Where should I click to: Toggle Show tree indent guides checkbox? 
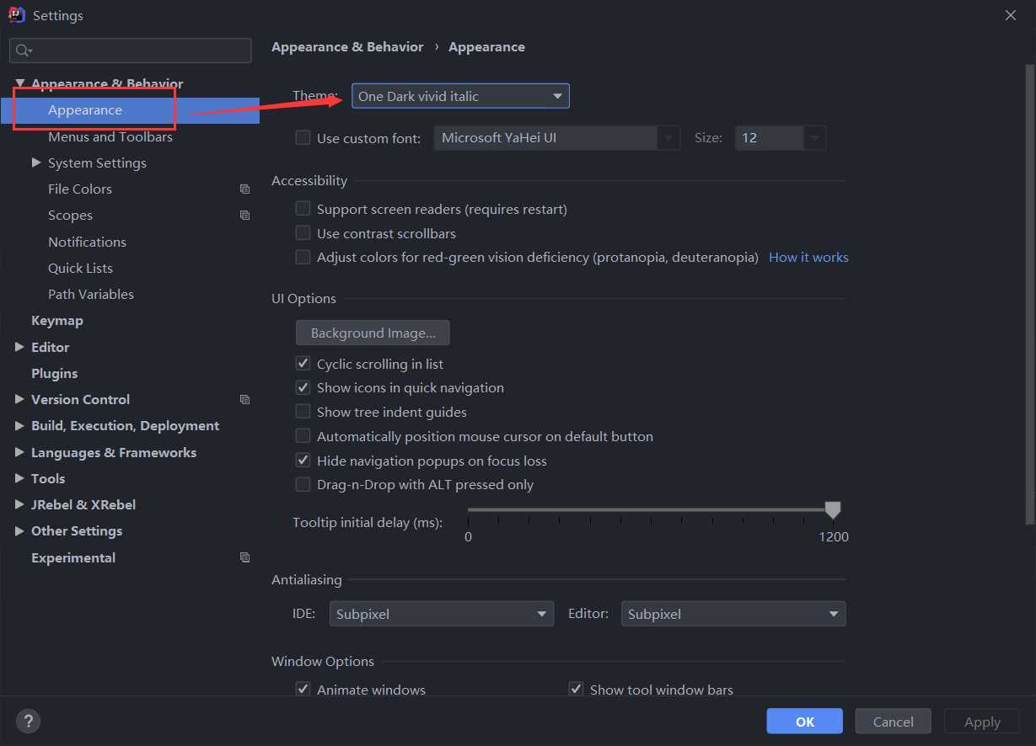tap(303, 412)
